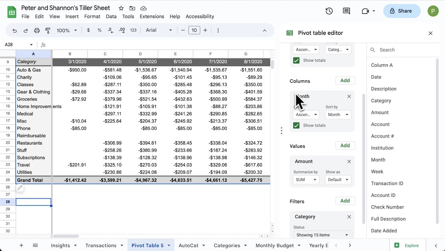Image resolution: width=445 pixels, height=251 pixels.
Task: Remove the Amount value field
Action: (349, 162)
